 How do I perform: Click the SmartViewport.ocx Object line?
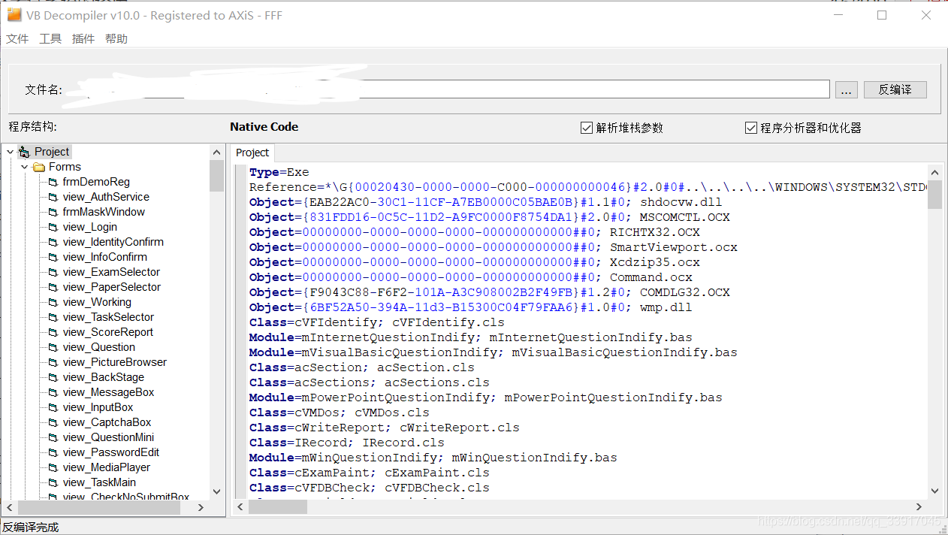coord(494,247)
